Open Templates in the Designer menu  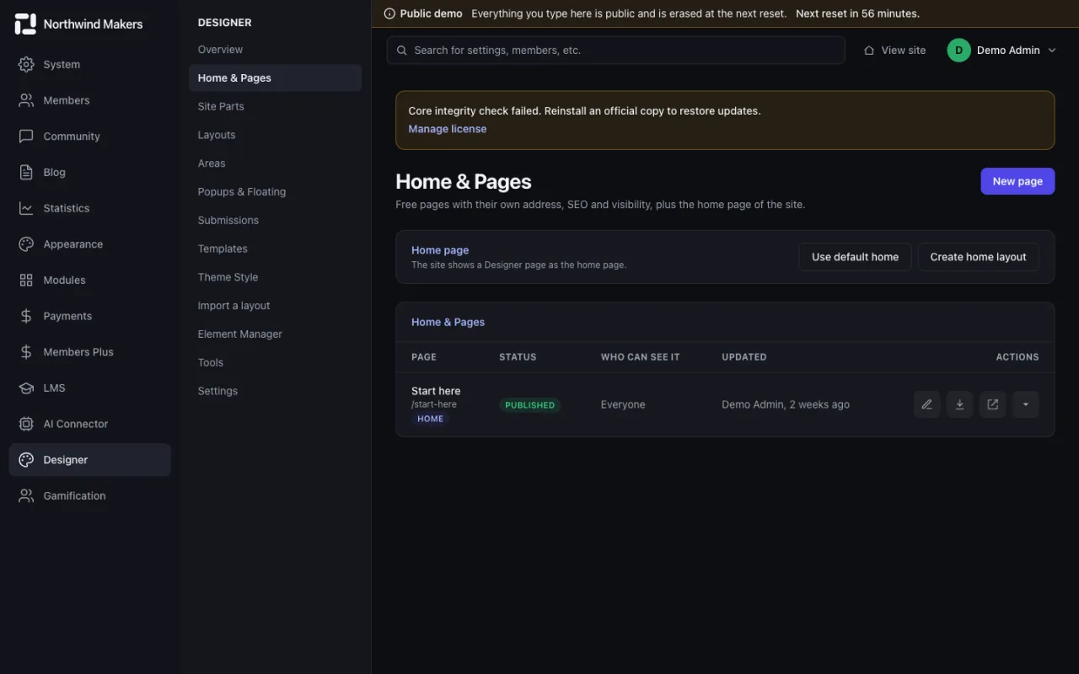click(223, 249)
